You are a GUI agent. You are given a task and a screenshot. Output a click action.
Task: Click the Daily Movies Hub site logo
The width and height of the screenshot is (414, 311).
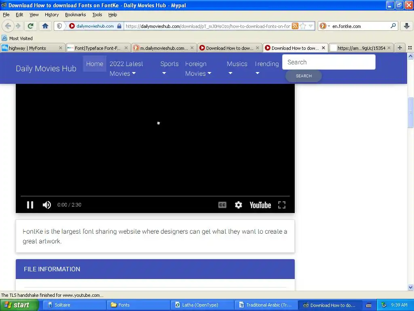pyautogui.click(x=46, y=68)
